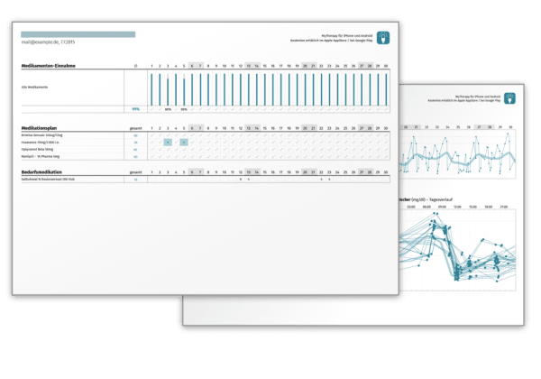Viewport: 541px width, 379px height.
Task: Click the Brimica Genuair checkmark for day 1
Action: click(x=151, y=135)
